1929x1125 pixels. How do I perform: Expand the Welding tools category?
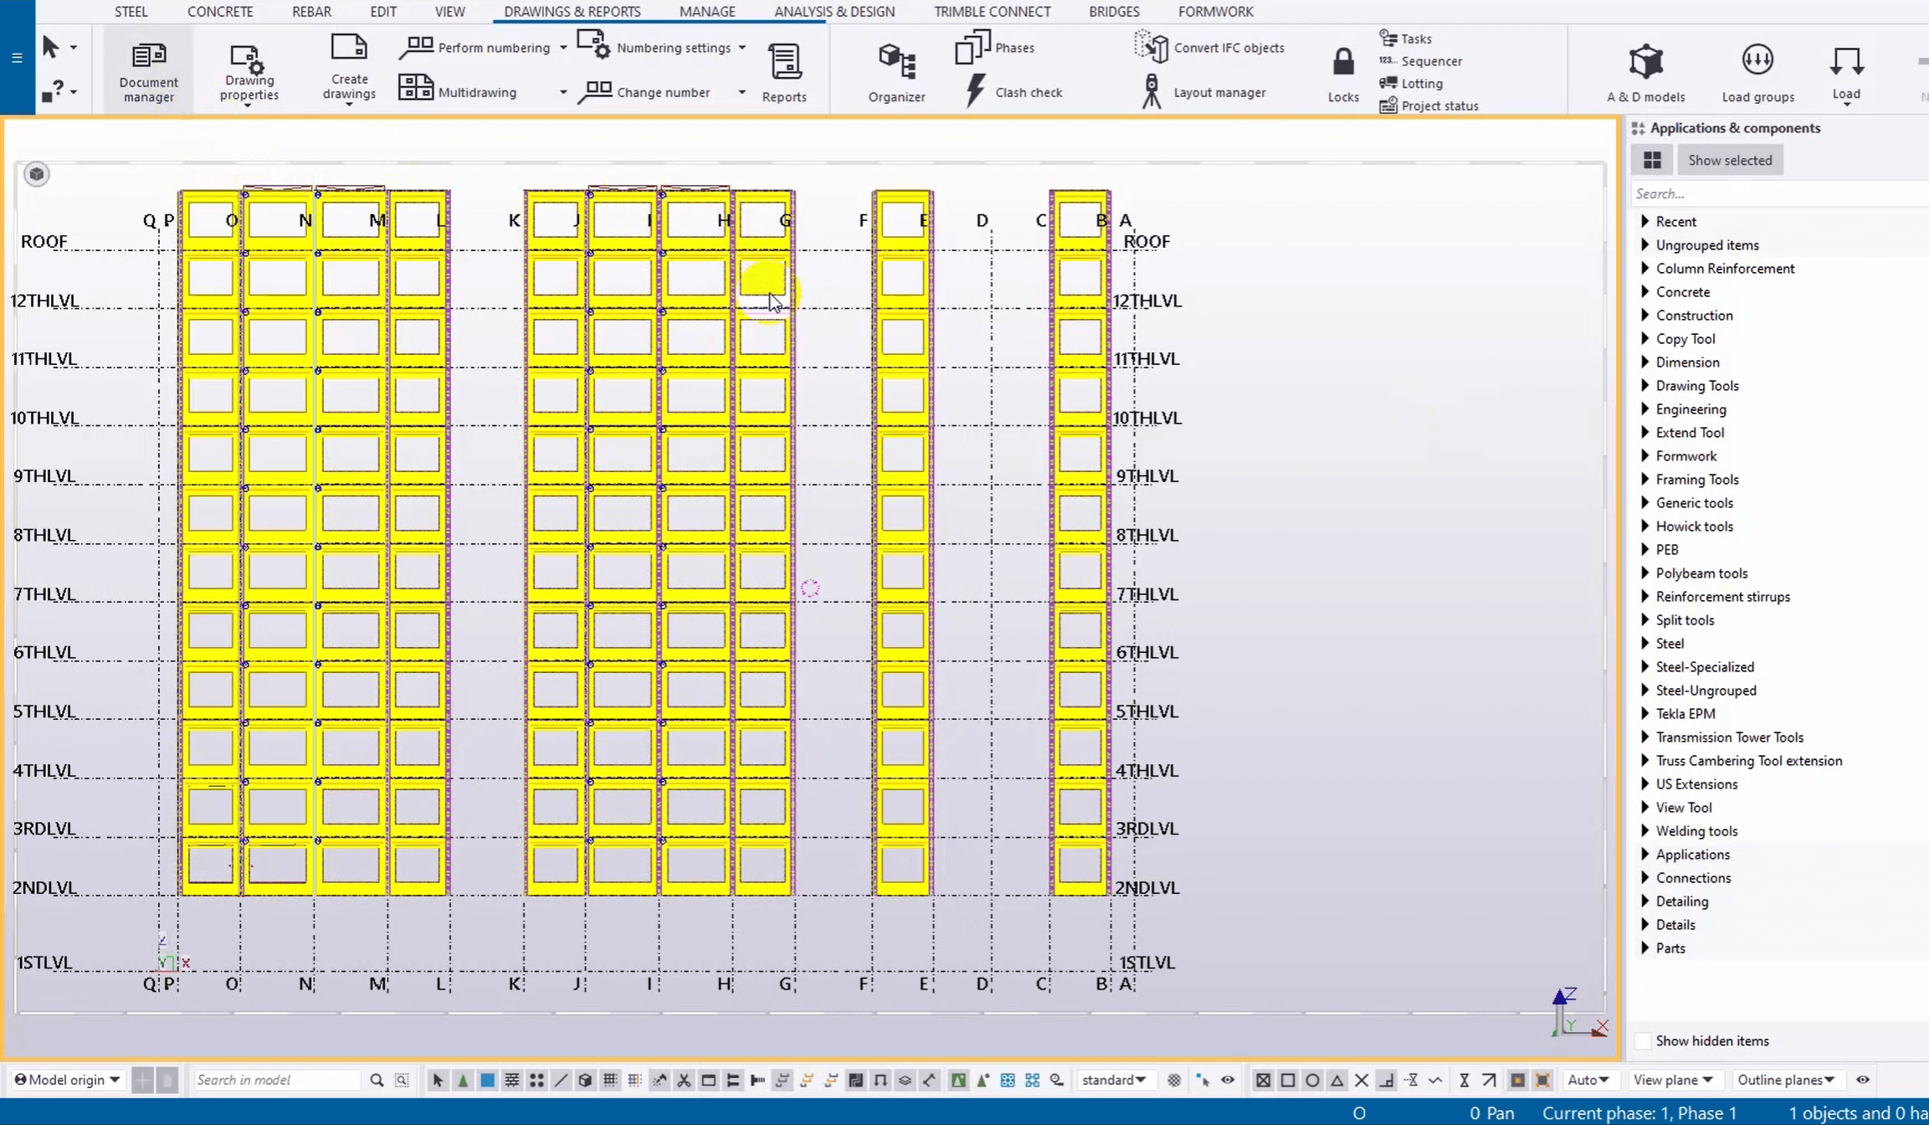[x=1645, y=831]
